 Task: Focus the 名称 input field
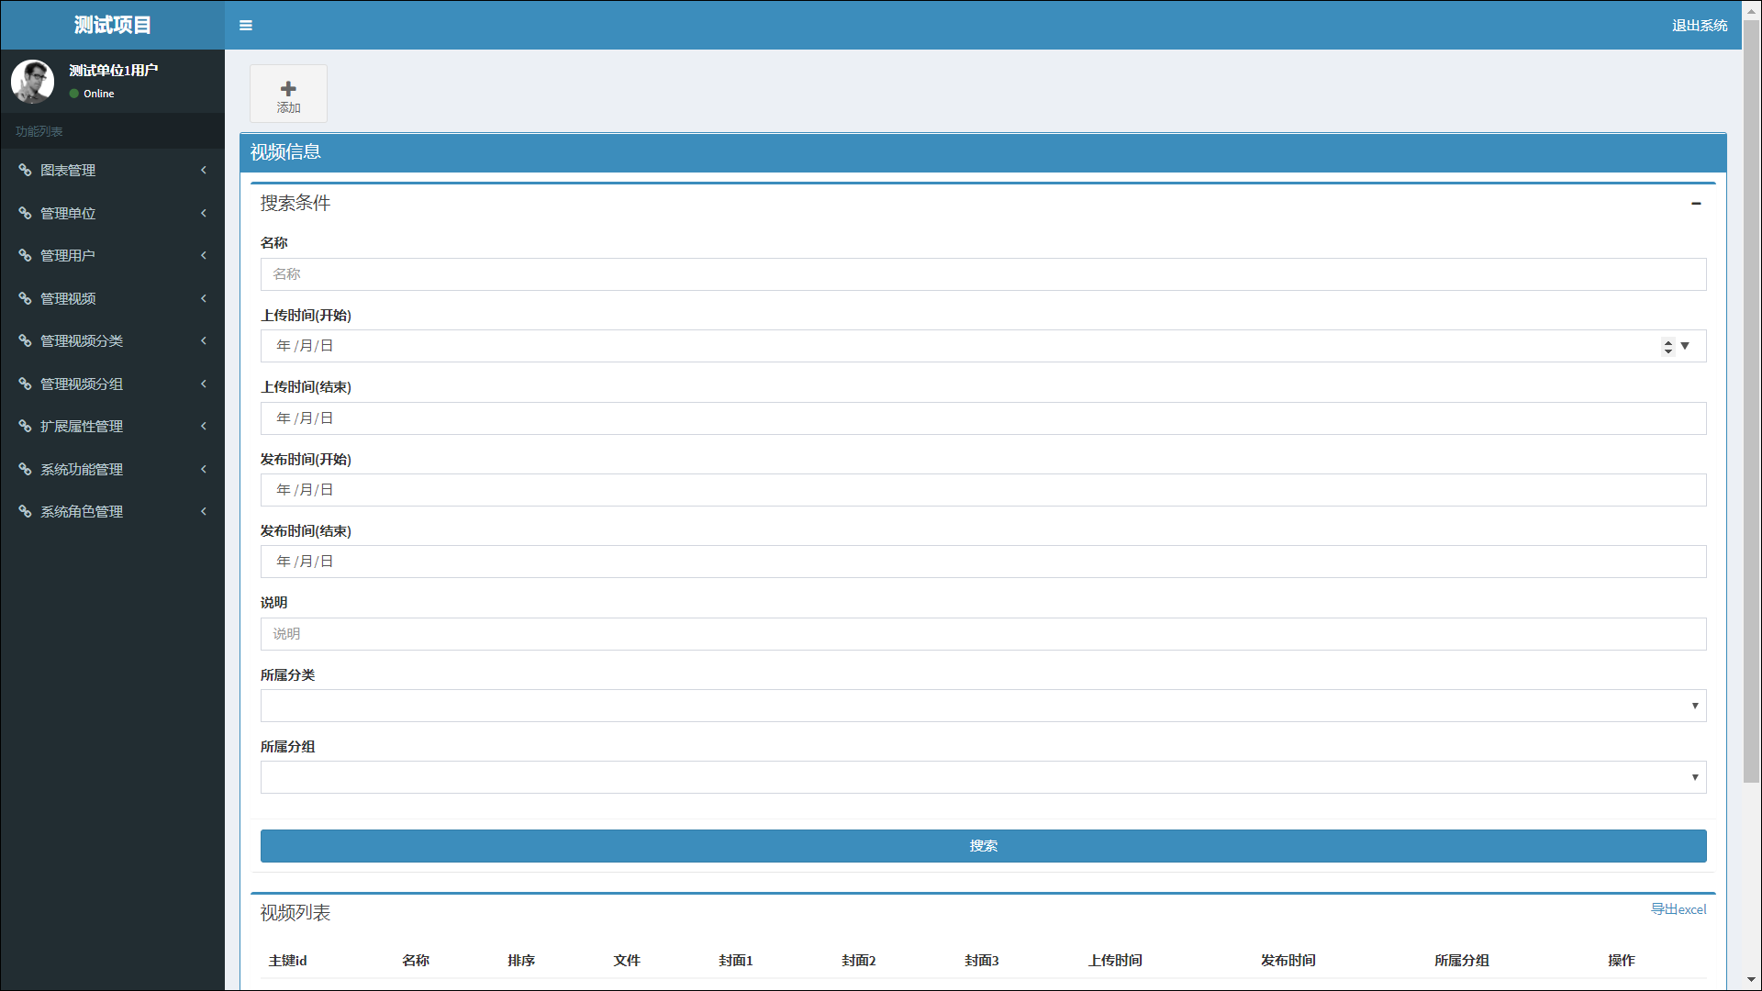click(983, 274)
